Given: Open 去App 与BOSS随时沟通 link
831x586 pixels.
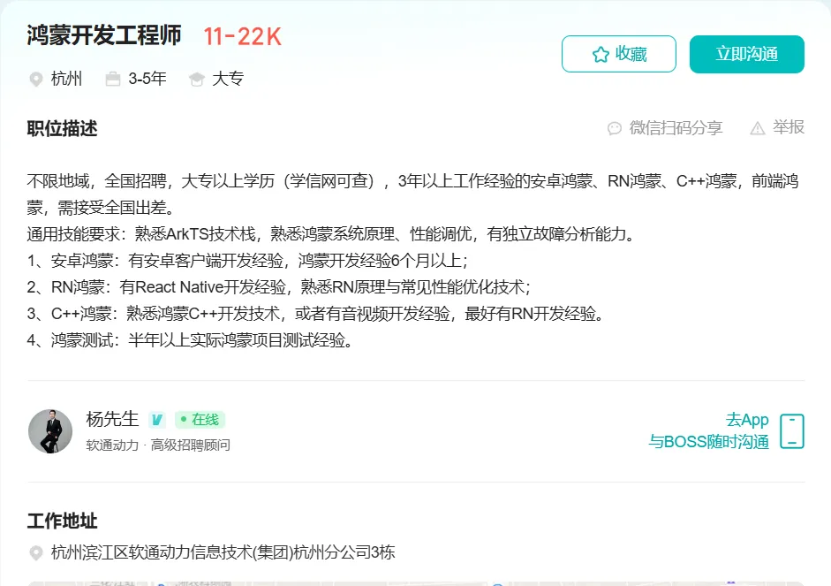Looking at the screenshot, I should coord(708,430).
